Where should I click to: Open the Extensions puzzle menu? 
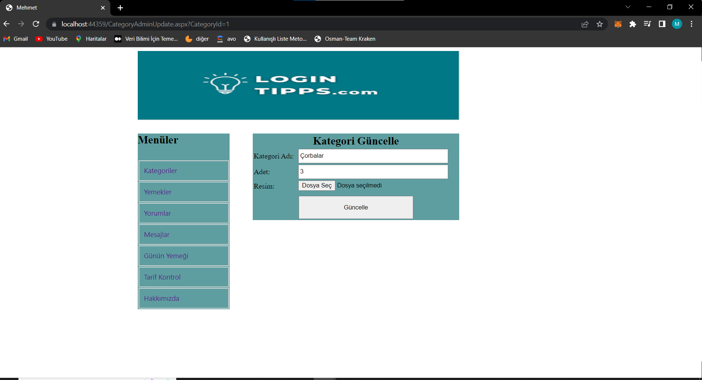633,24
